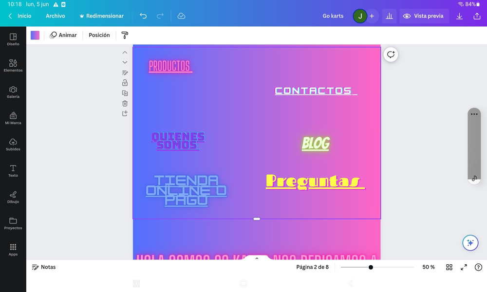Select the CONTACTOS text element
487x292 pixels.
316,91
